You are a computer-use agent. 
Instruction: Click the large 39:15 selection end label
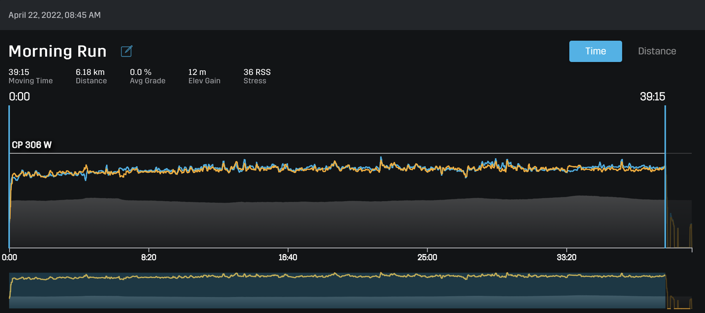[x=652, y=97]
